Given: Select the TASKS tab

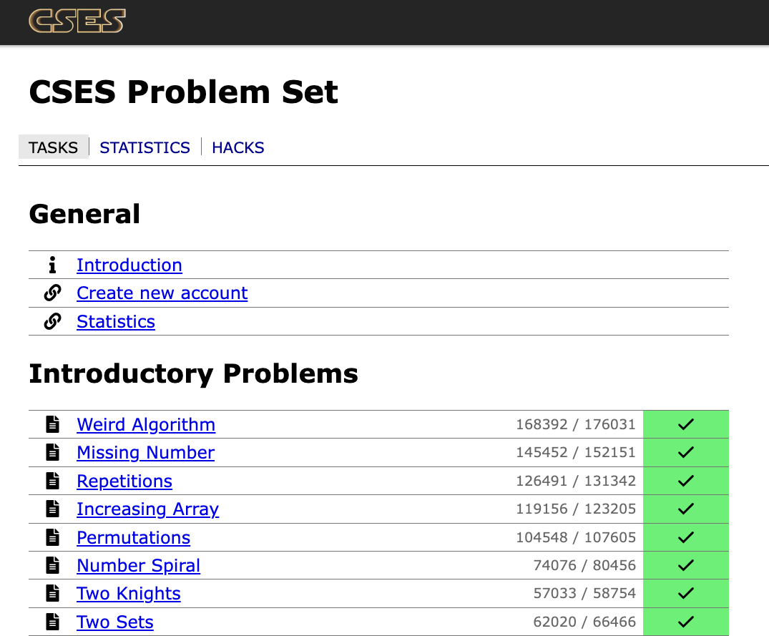Looking at the screenshot, I should pos(54,147).
